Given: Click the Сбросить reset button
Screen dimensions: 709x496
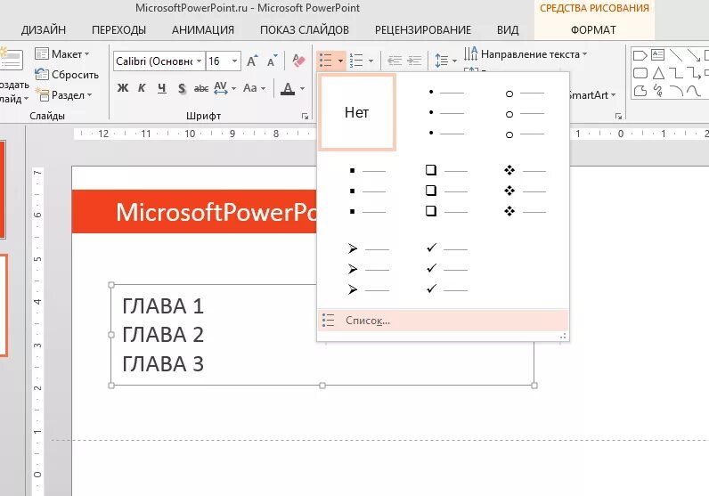Looking at the screenshot, I should (x=67, y=75).
